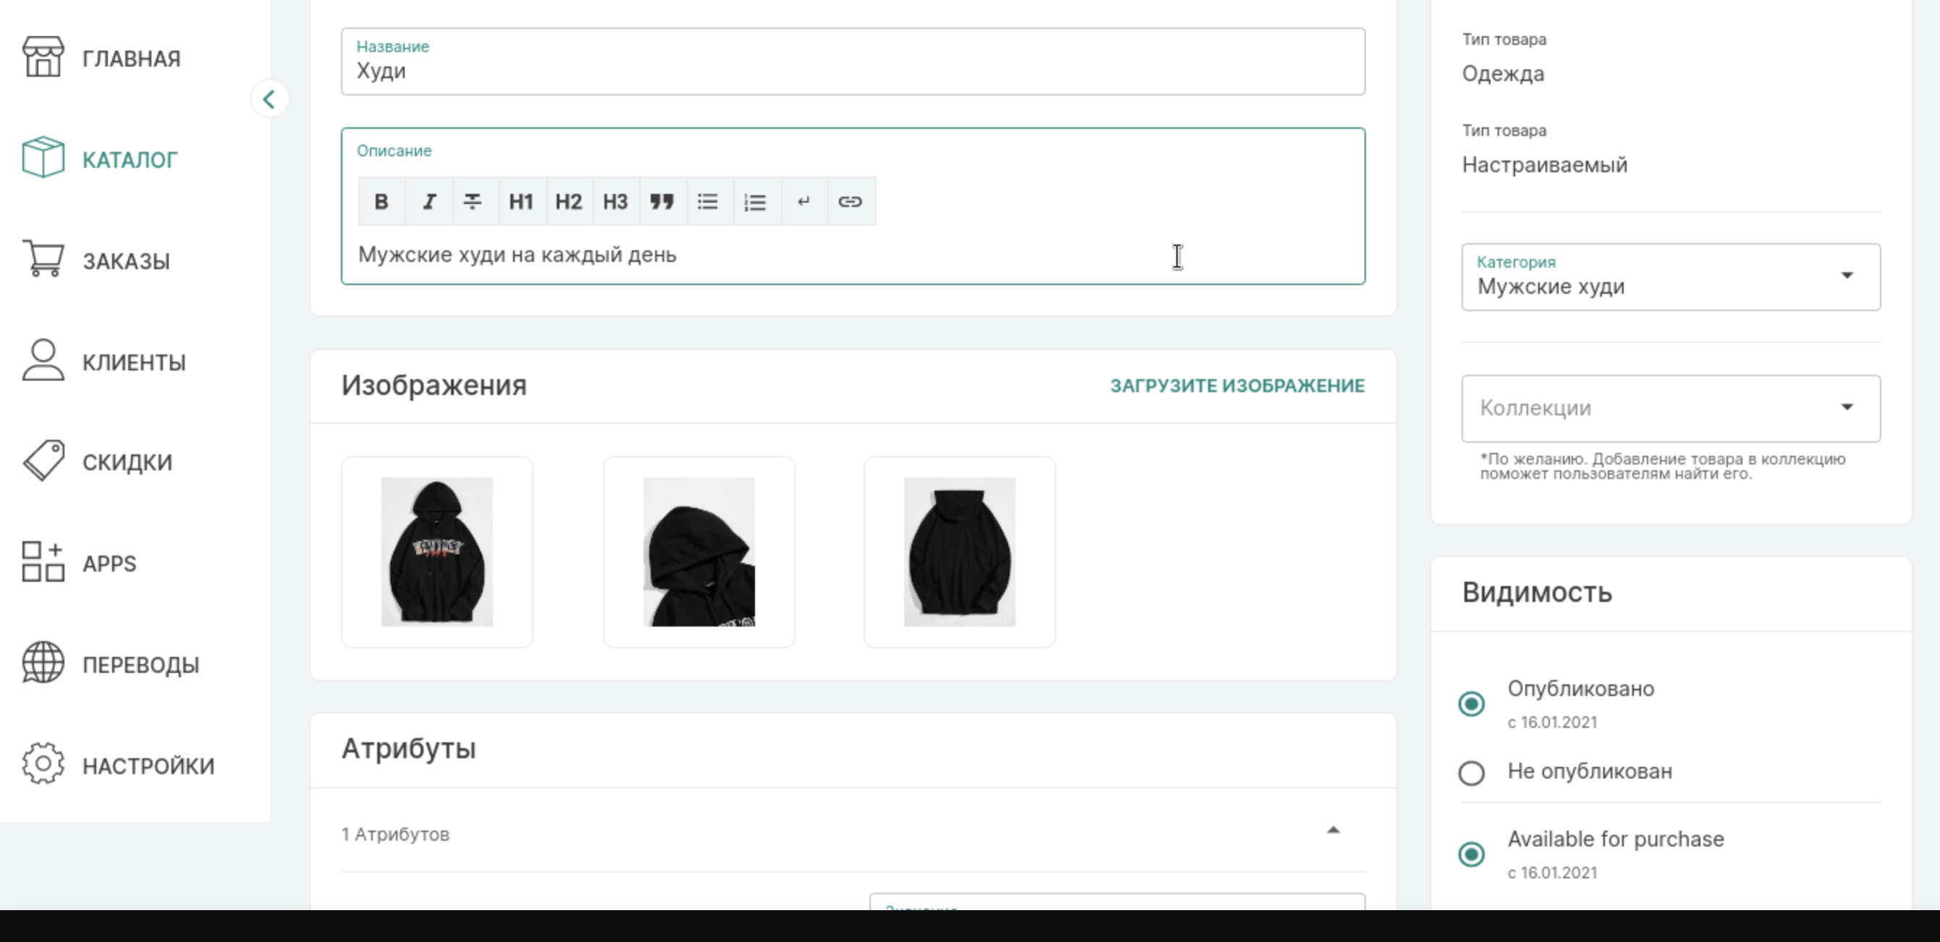This screenshot has height=942, width=1940.
Task: Insert a blockquote in the description
Action: pos(662,201)
